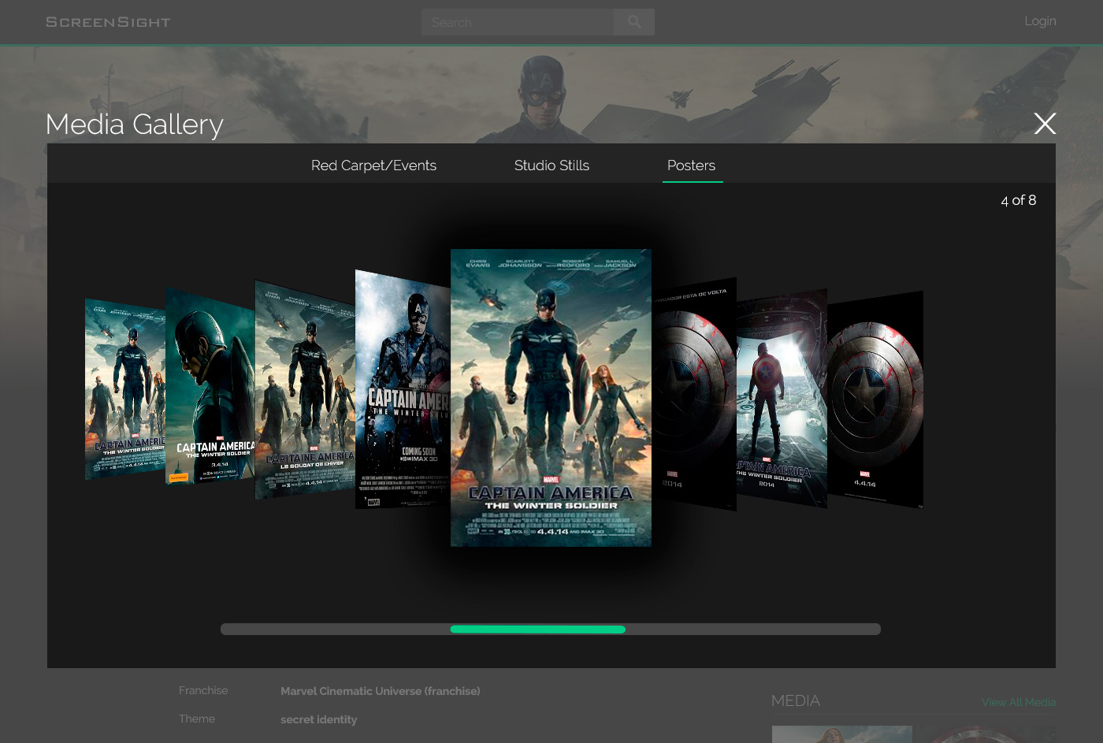Close the Media Gallery overlay

point(1045,124)
